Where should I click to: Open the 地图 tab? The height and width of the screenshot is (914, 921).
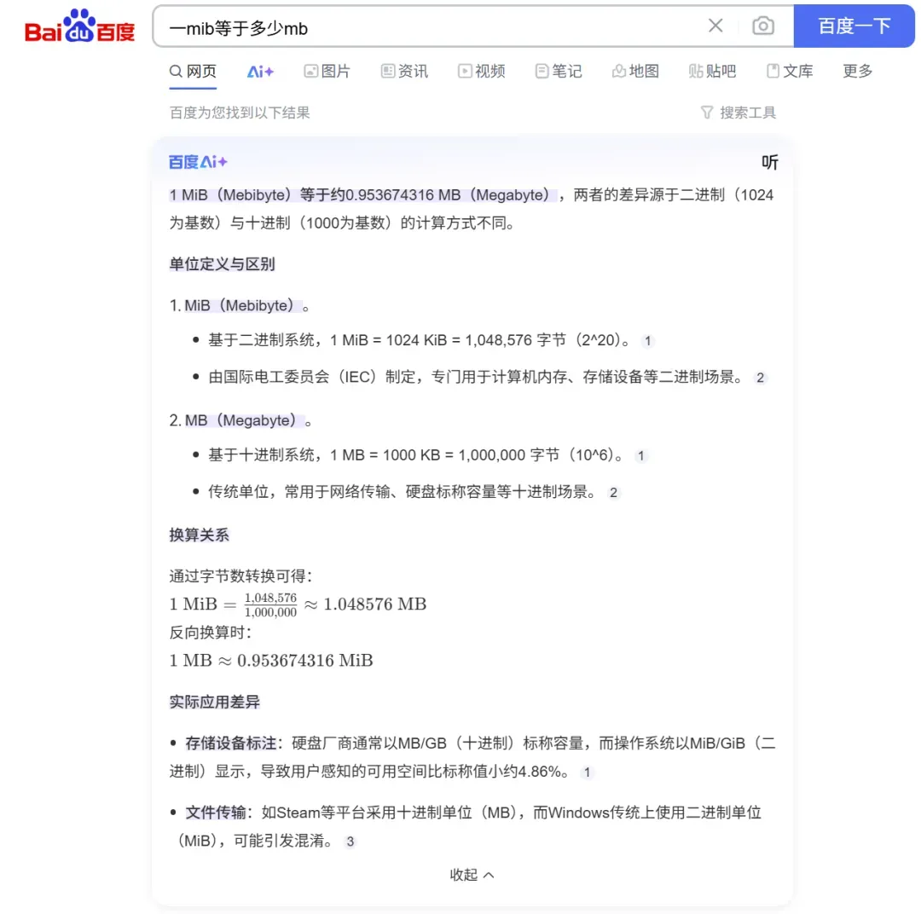point(635,72)
